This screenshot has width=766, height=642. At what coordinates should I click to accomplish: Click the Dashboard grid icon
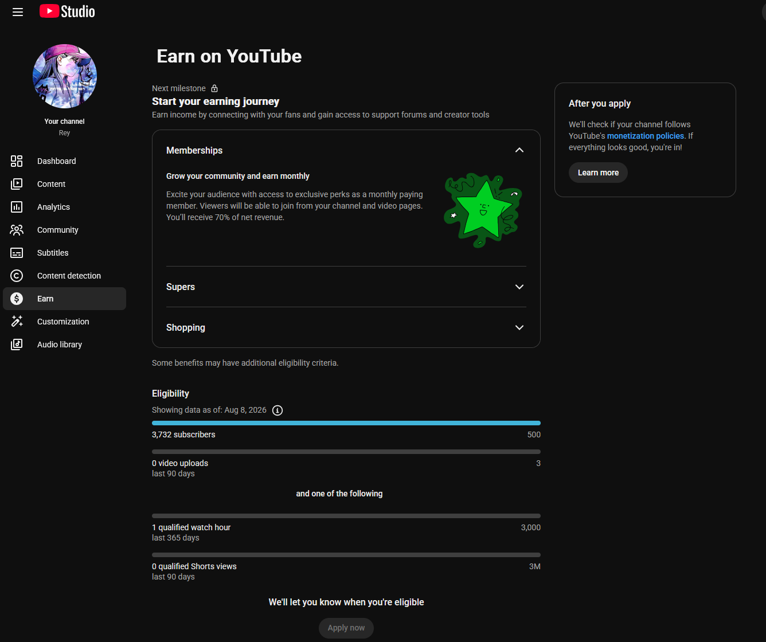[x=17, y=161]
